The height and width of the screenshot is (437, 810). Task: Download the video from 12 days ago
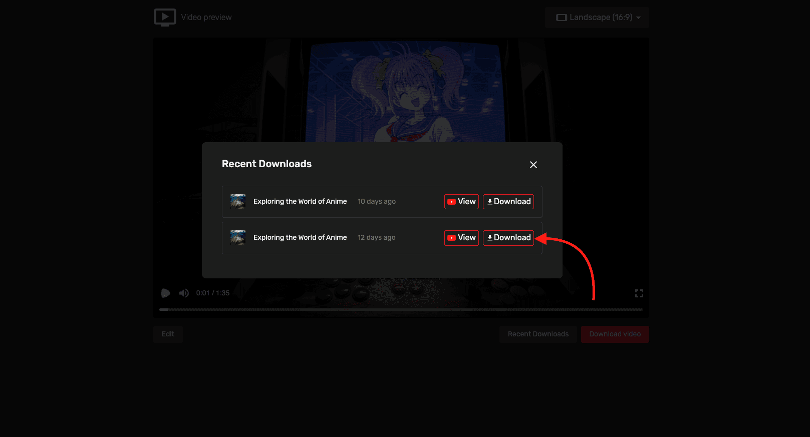[x=508, y=238]
